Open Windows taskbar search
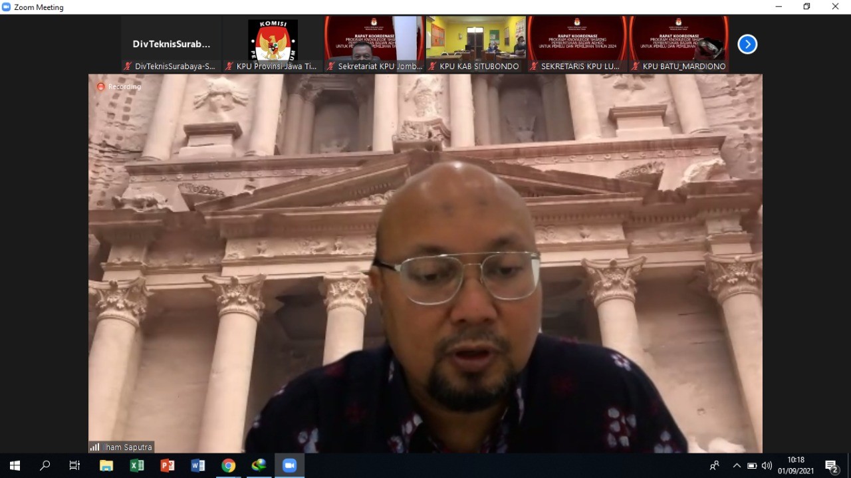 tap(45, 465)
